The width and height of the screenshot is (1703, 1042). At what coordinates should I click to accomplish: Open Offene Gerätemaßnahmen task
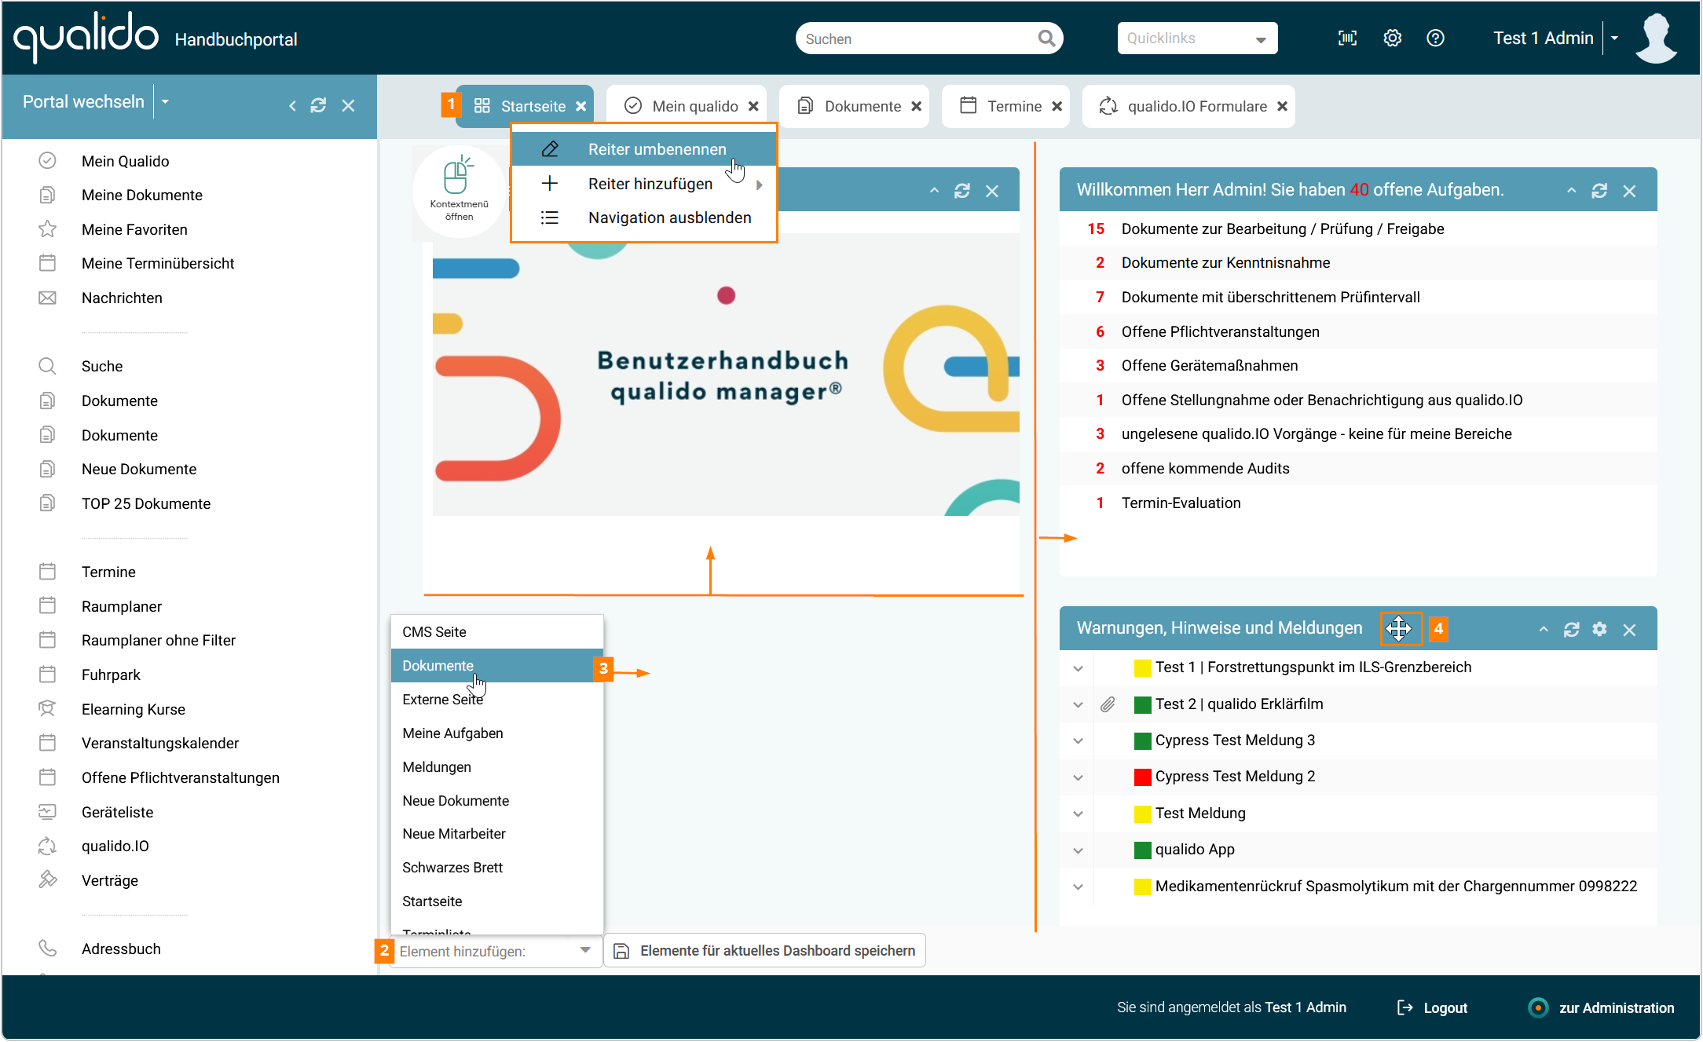(1358, 366)
